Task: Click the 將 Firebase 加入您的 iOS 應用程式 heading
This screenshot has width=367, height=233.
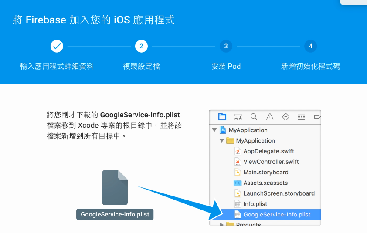Action: (x=94, y=20)
